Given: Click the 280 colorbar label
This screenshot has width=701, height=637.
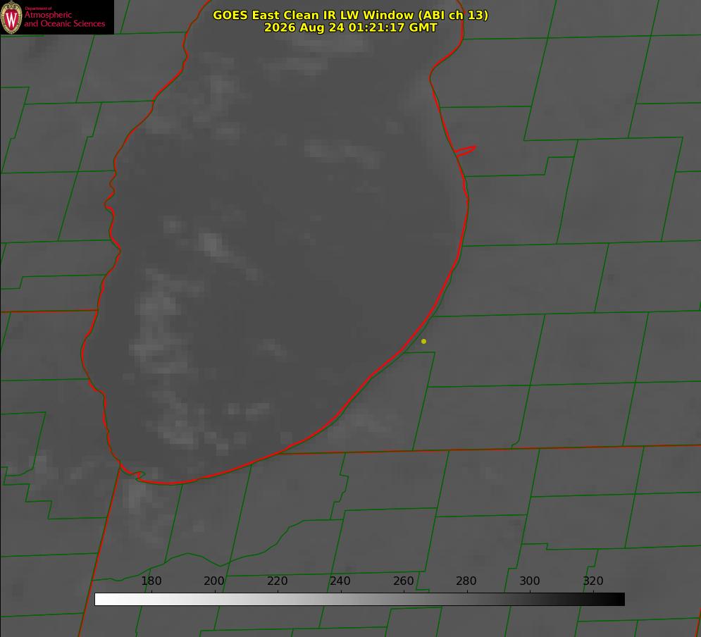Looking at the screenshot, I should coord(466,581).
